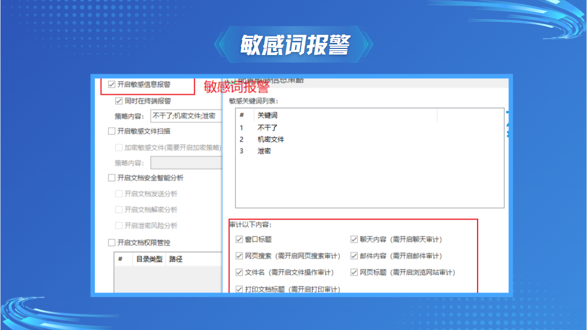Click the 目录类型 column header
This screenshot has height=330, width=587.
point(149,259)
